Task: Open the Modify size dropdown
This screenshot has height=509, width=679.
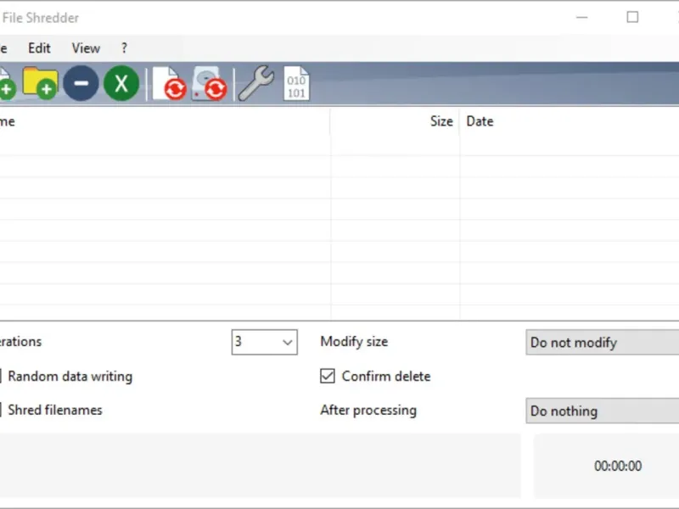Action: [x=603, y=343]
